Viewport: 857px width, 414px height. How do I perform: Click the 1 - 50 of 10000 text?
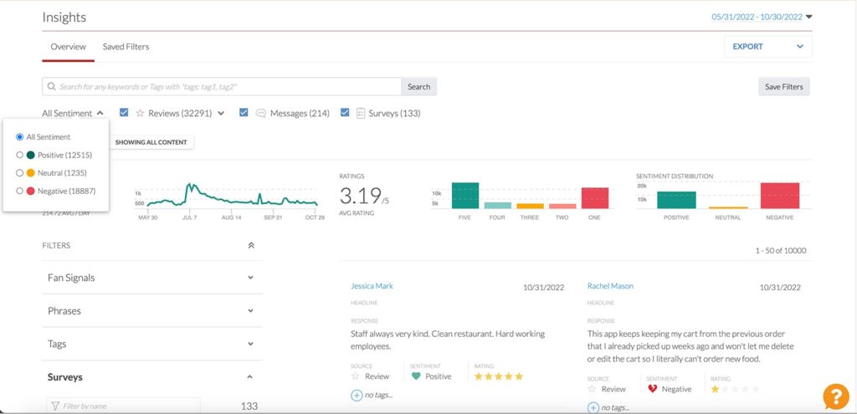[781, 251]
